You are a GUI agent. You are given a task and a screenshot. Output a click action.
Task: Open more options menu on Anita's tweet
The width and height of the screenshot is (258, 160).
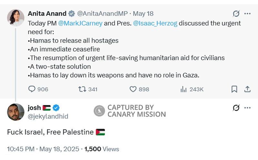click(247, 14)
